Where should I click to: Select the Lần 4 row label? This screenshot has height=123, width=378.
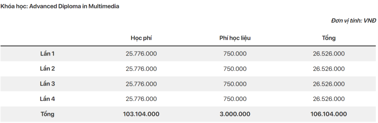(47, 99)
